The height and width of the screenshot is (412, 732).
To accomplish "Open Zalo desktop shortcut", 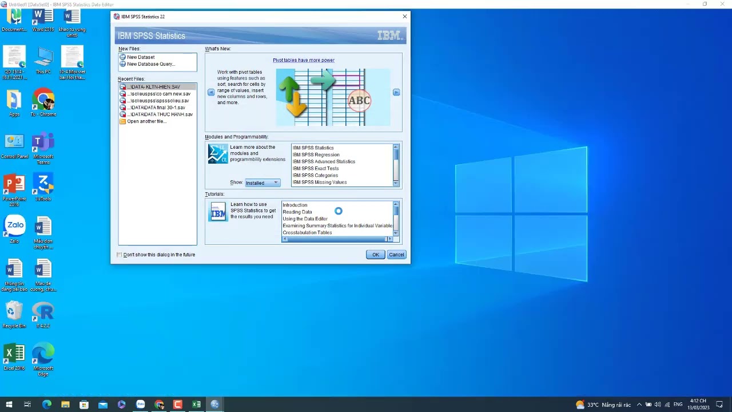I will pyautogui.click(x=14, y=229).
